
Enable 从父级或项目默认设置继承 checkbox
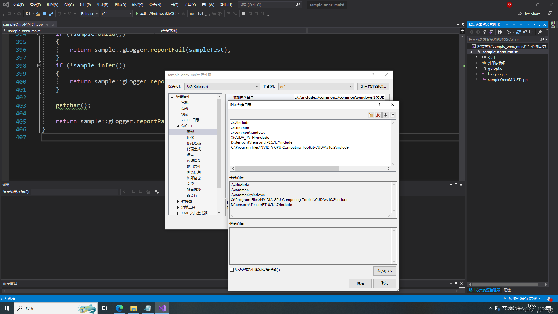(232, 270)
